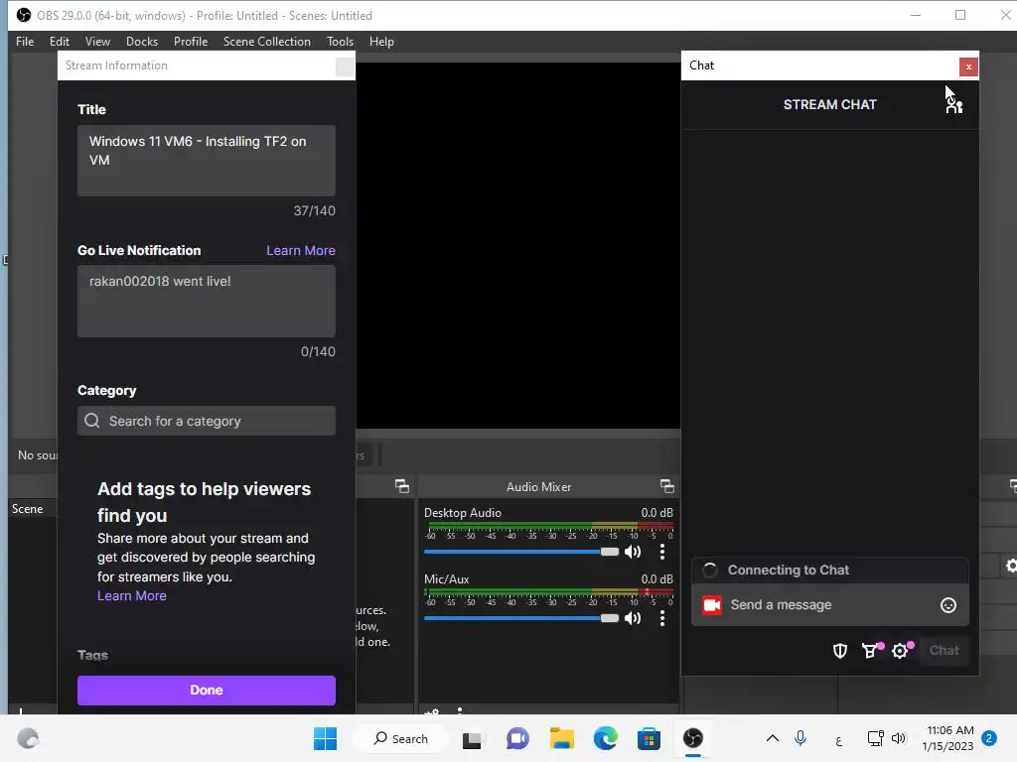Screen dimensions: 1017x762
Task: Open the Docks menu
Action: (x=142, y=42)
